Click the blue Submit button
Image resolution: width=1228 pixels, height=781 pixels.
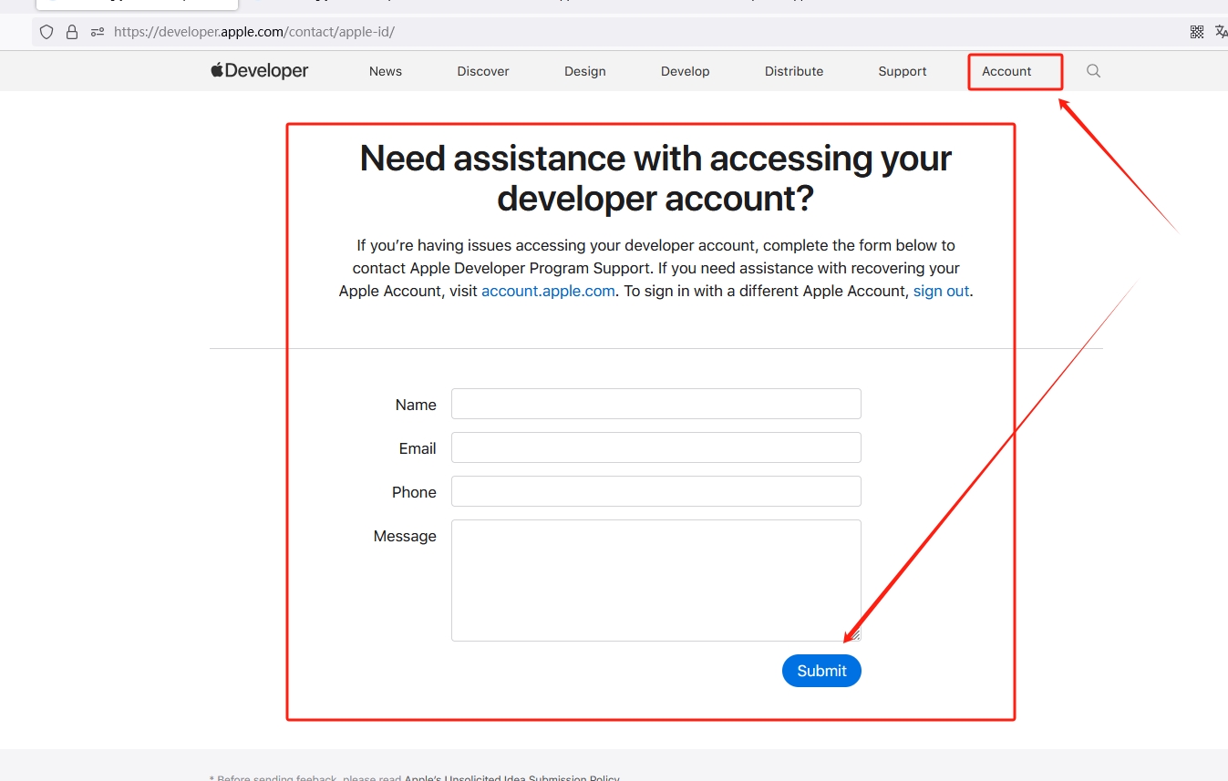[821, 671]
